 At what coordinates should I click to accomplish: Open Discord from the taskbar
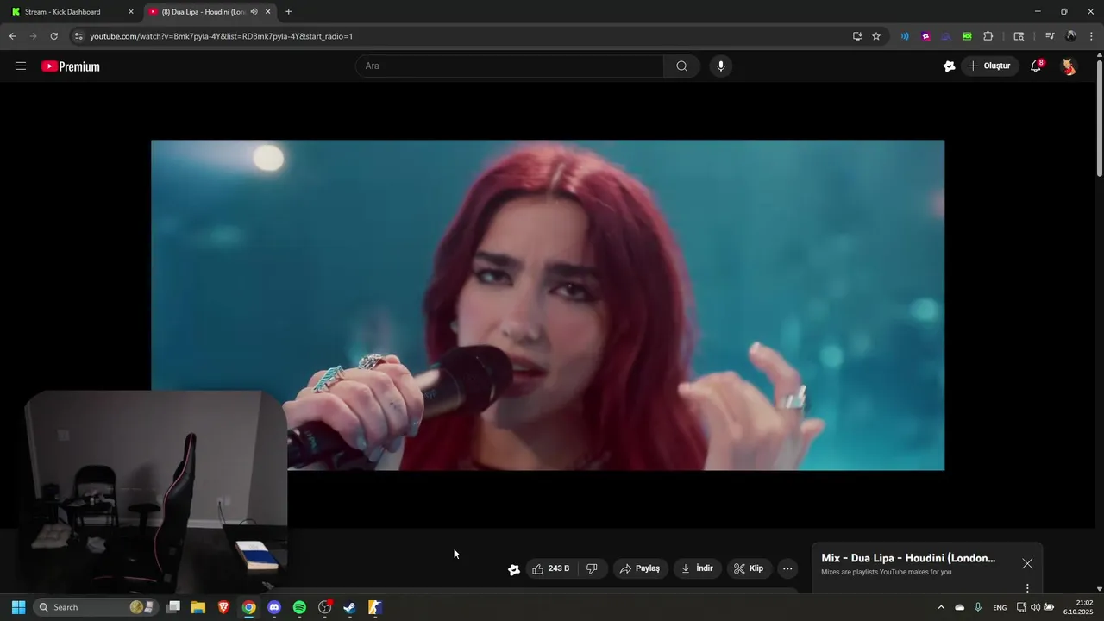[274, 607]
